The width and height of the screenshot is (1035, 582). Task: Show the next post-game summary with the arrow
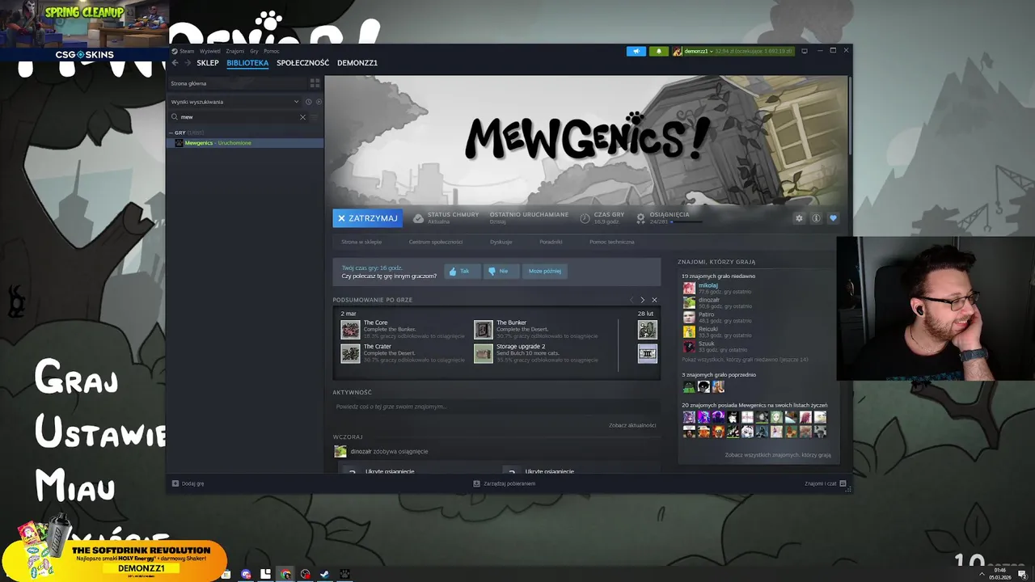coord(643,300)
